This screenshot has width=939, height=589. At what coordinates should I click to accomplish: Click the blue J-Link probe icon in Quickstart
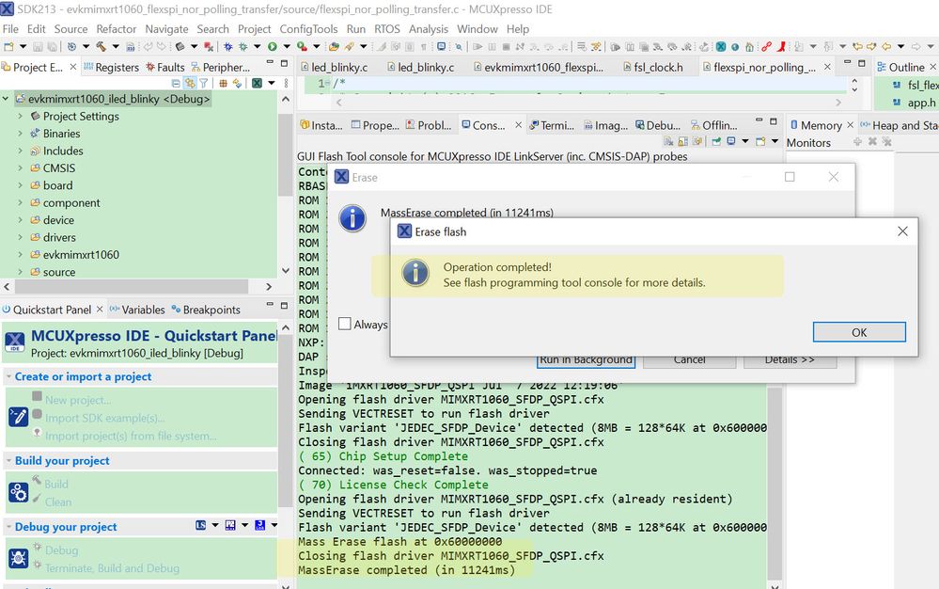(x=260, y=525)
